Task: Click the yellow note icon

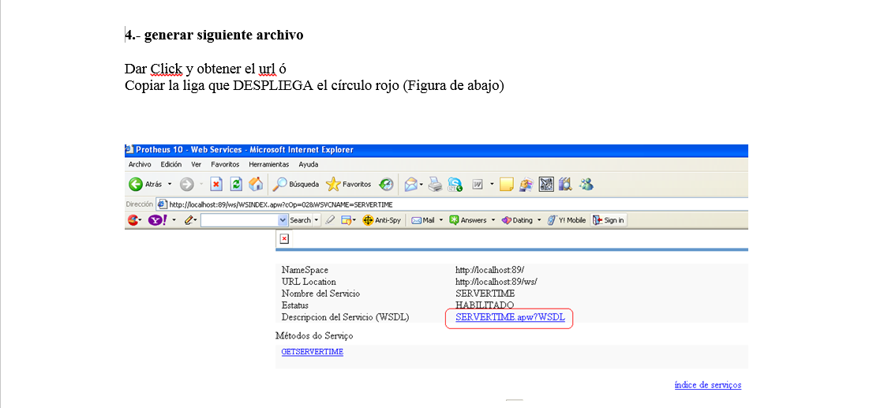Action: click(506, 184)
